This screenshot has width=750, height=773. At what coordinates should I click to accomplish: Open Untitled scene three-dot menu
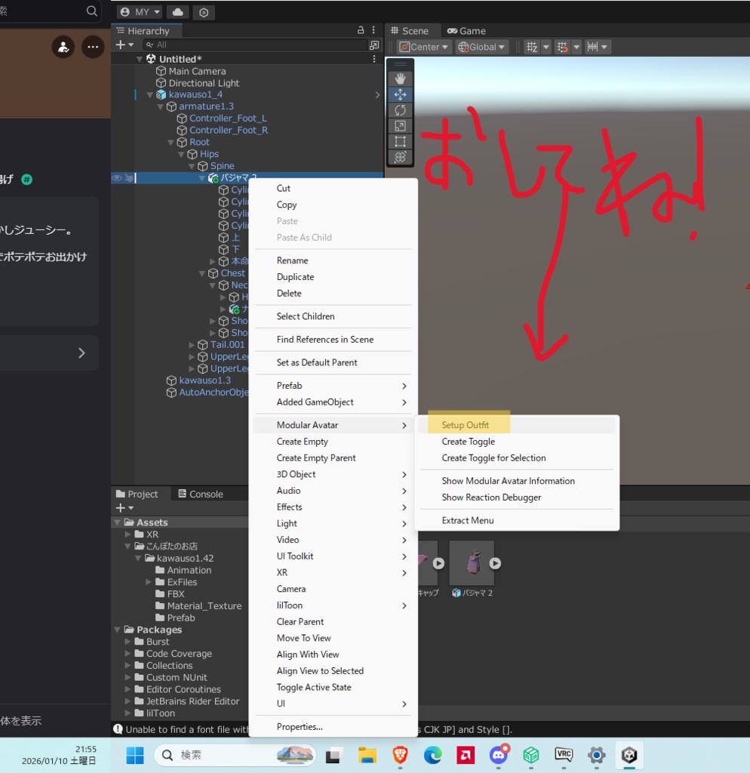click(374, 59)
